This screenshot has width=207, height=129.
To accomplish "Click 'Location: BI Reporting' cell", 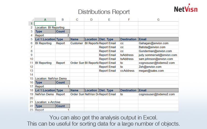I will click(50, 28).
